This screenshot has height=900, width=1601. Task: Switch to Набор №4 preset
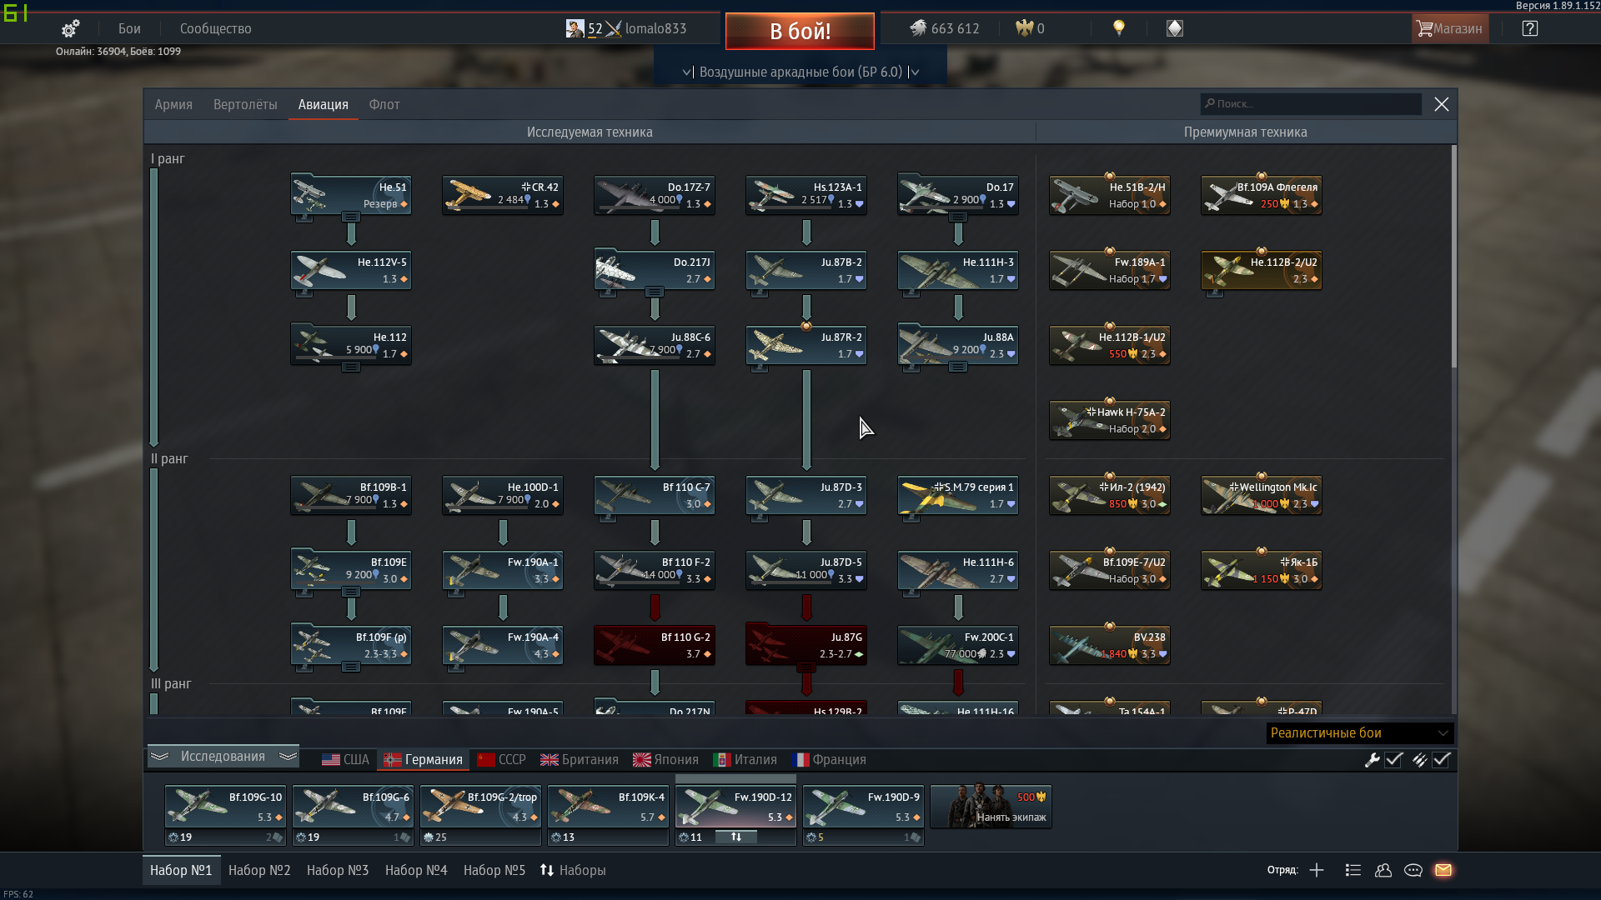pos(416,870)
